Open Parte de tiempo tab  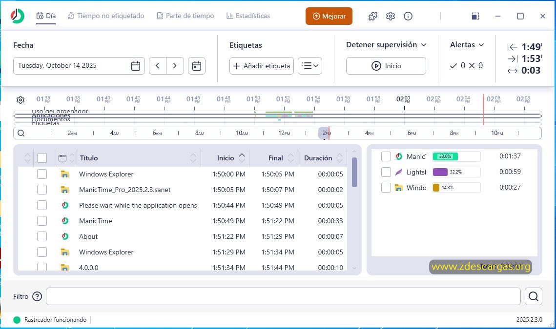[x=185, y=16]
